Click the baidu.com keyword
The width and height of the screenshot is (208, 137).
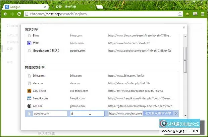(x=77, y=43)
